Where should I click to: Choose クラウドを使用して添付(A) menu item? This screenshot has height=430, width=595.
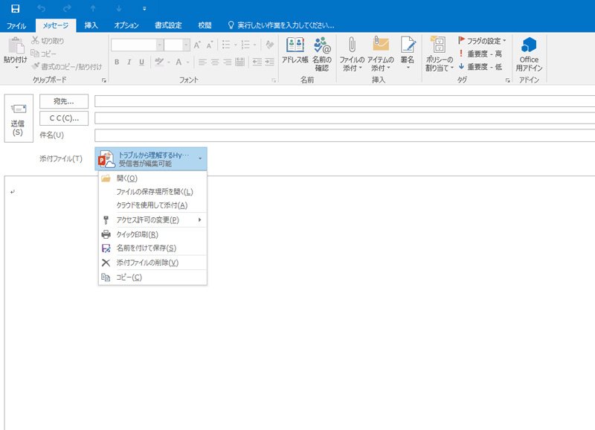[152, 205]
